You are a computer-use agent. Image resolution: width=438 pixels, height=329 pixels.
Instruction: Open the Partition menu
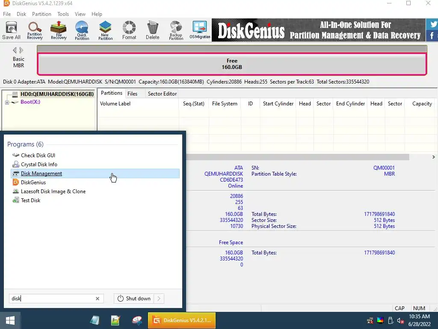(41, 14)
